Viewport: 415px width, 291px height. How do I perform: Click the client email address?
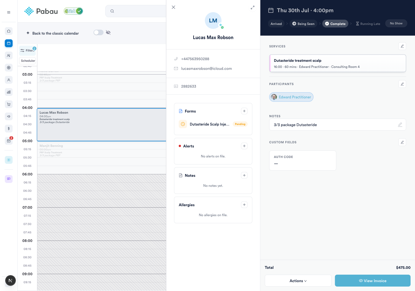pos(206,68)
